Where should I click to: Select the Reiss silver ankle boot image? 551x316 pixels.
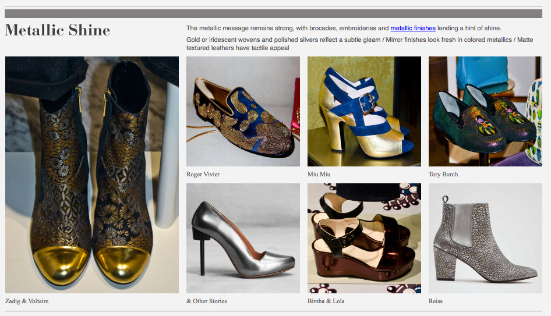point(485,238)
